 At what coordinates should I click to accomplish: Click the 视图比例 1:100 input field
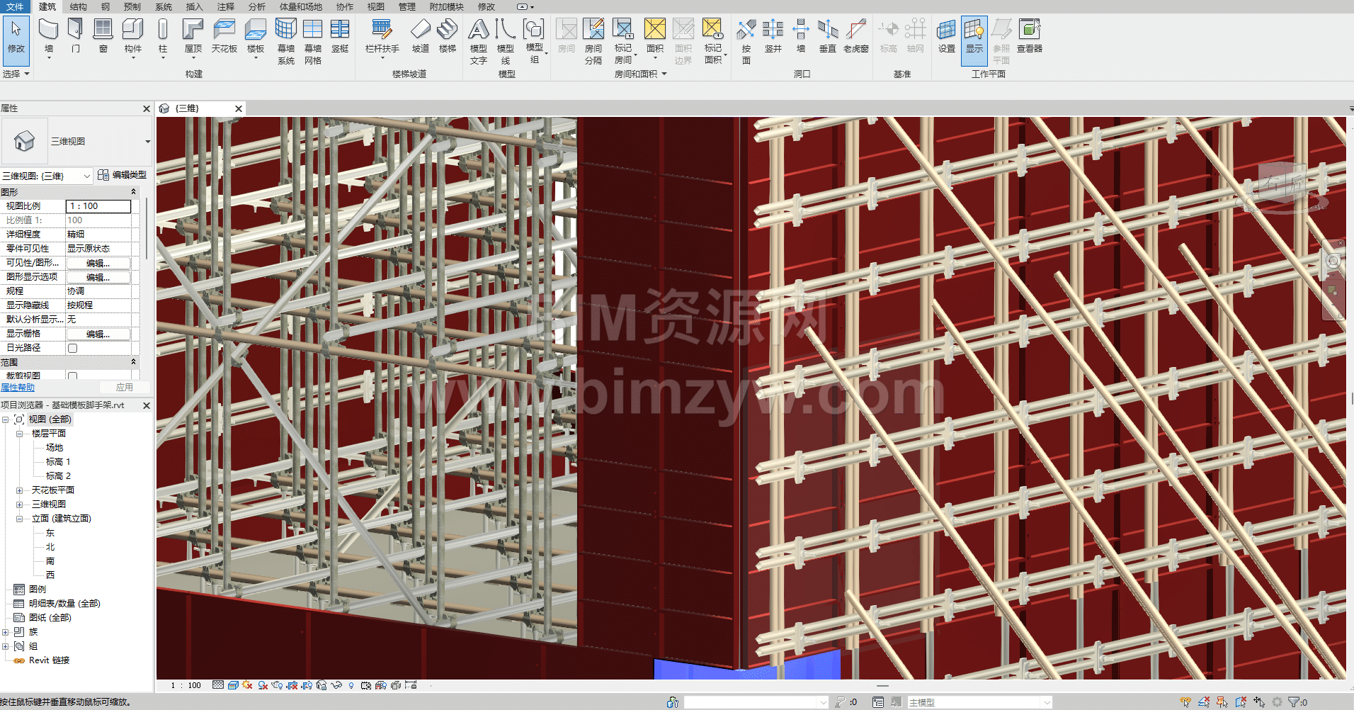pos(98,206)
